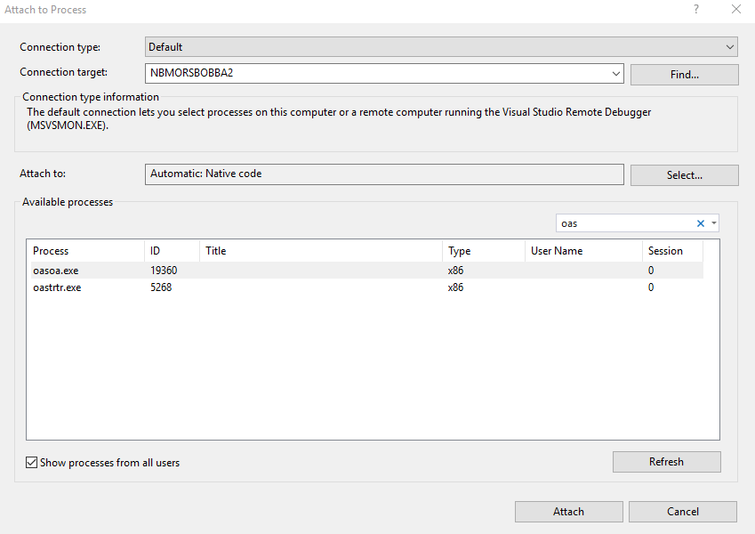Click the help question mark icon
Screen dimensions: 755x534
[x=696, y=10]
